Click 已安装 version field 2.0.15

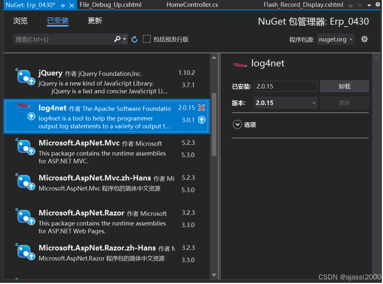click(x=286, y=86)
